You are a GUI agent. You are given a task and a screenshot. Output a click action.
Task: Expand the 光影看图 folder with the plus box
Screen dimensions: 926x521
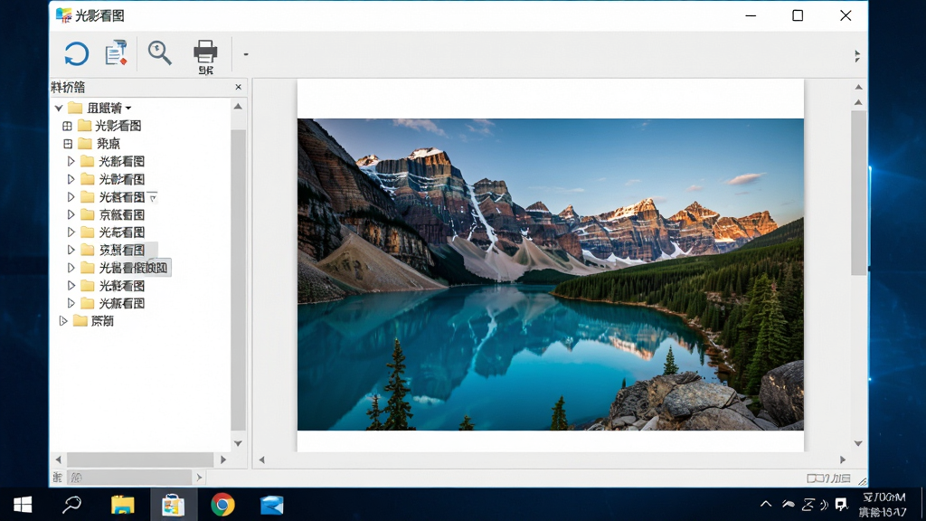click(x=67, y=126)
